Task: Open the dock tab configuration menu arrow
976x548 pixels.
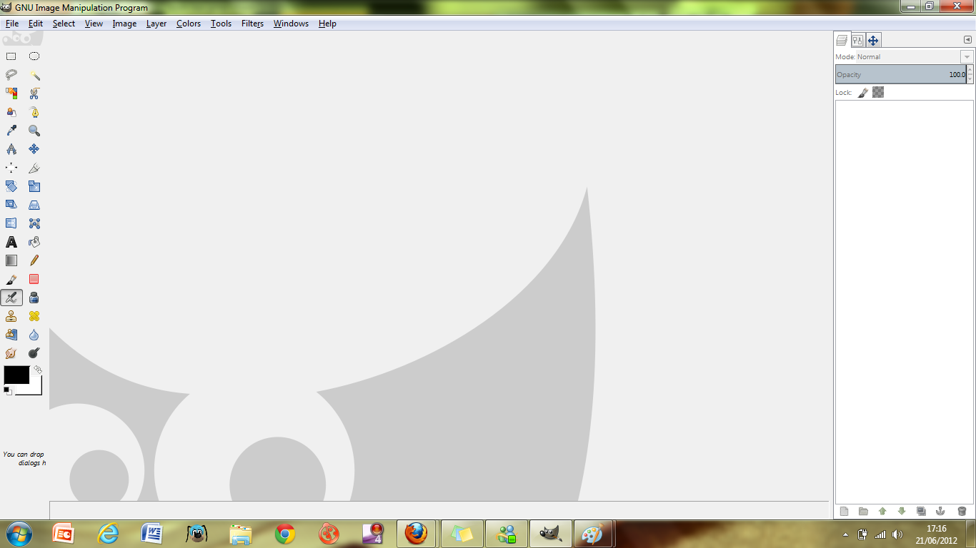Action: (967, 40)
